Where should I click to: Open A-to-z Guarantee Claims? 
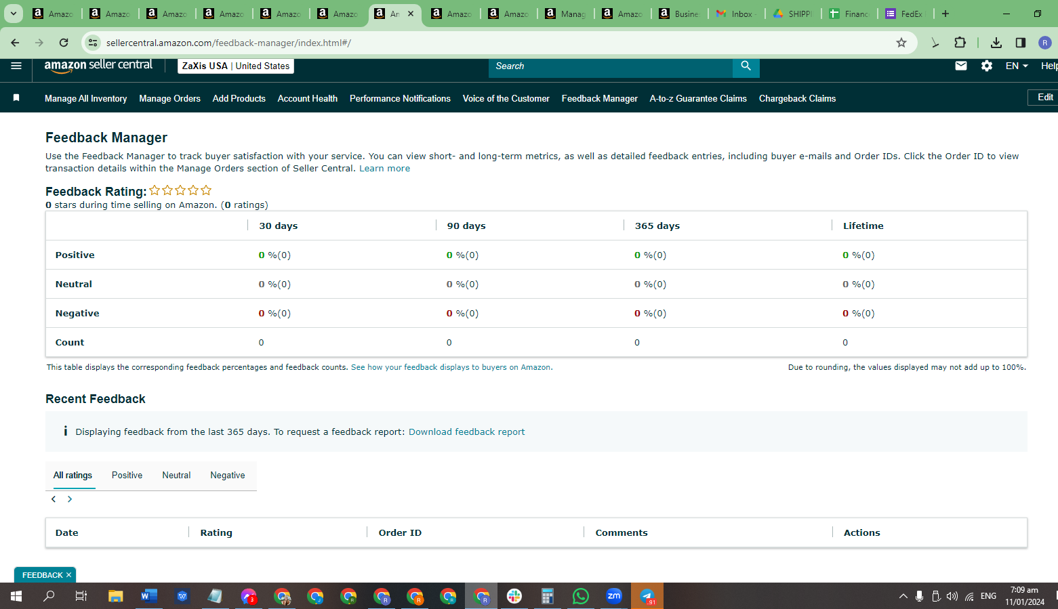click(698, 98)
